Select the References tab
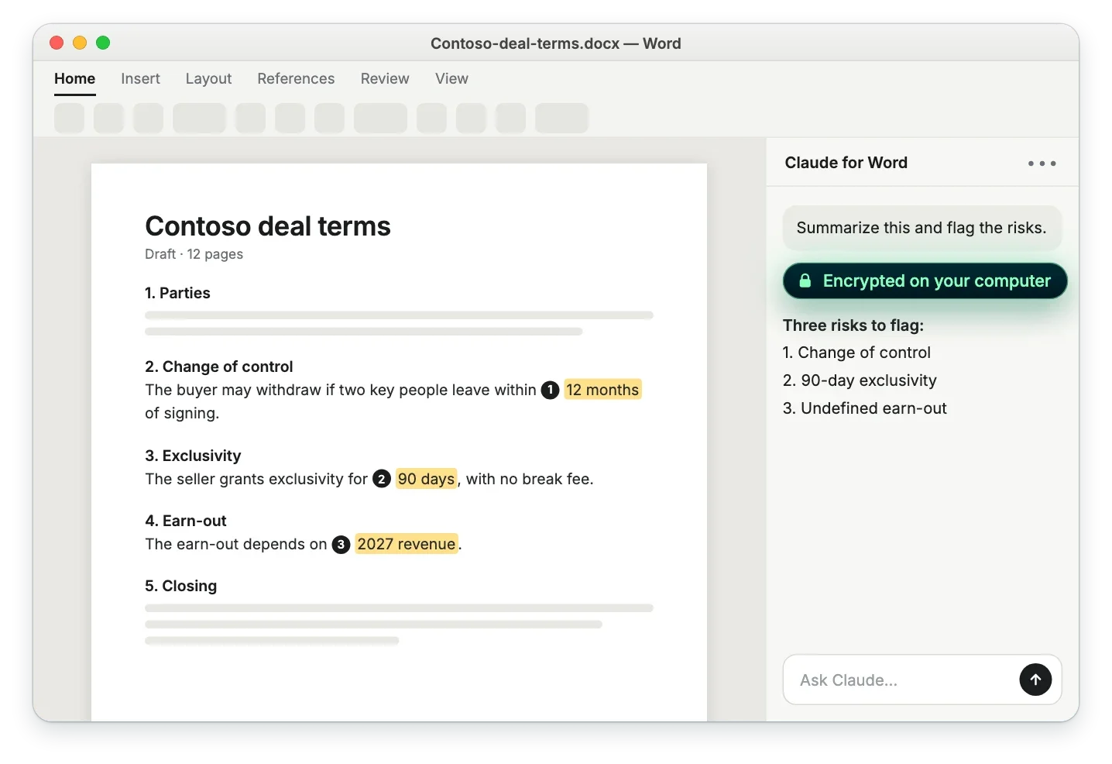The height and width of the screenshot is (764, 1112). click(x=296, y=78)
